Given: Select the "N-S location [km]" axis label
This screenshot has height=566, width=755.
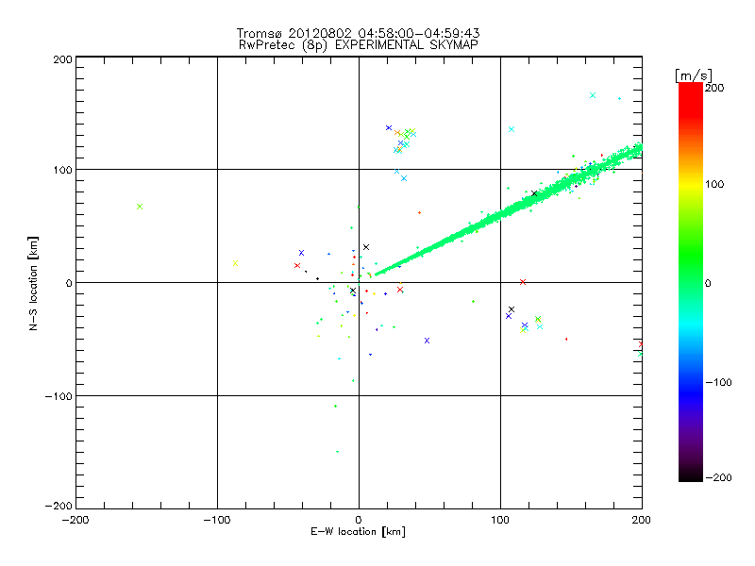Looking at the screenshot, I should tap(33, 283).
